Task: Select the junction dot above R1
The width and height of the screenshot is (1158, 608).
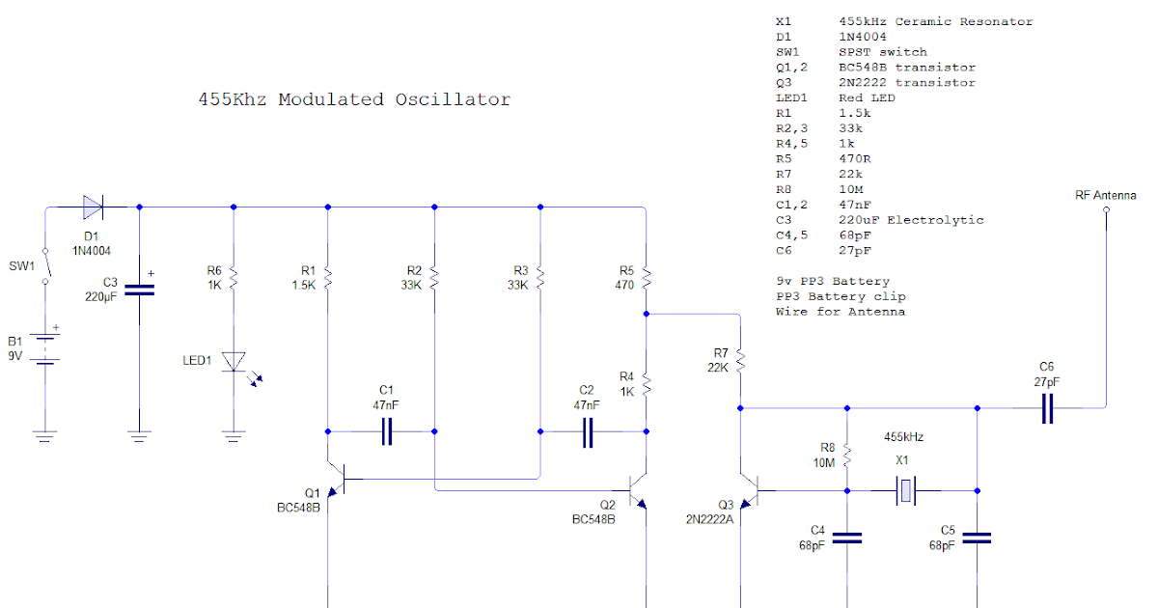Action: pos(328,207)
